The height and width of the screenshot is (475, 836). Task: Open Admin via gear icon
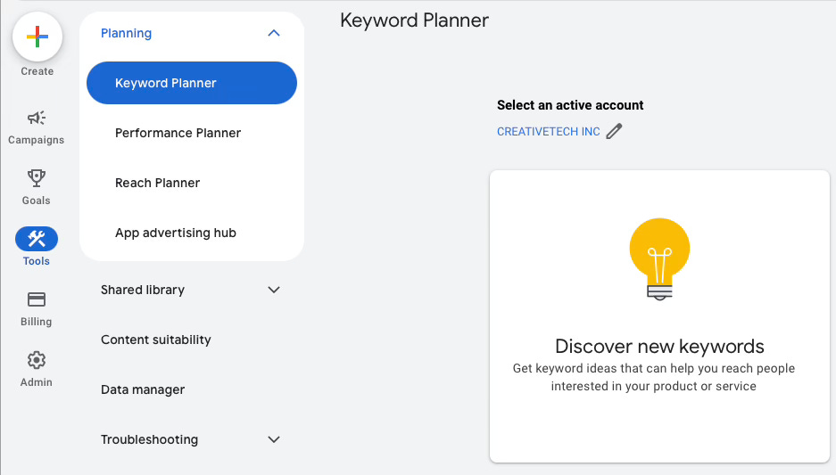click(37, 360)
